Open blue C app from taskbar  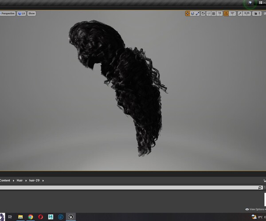pyautogui.click(x=61, y=217)
